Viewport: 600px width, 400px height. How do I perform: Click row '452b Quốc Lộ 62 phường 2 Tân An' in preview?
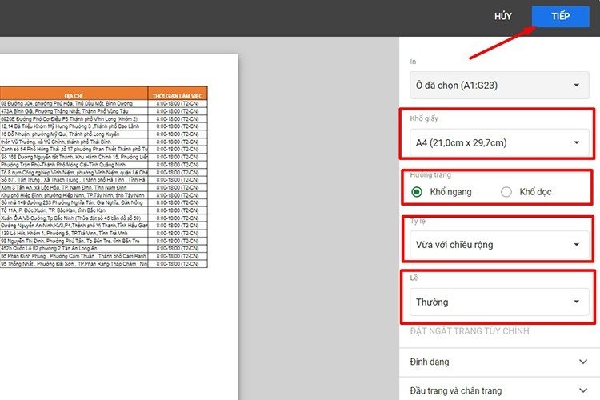click(74, 249)
